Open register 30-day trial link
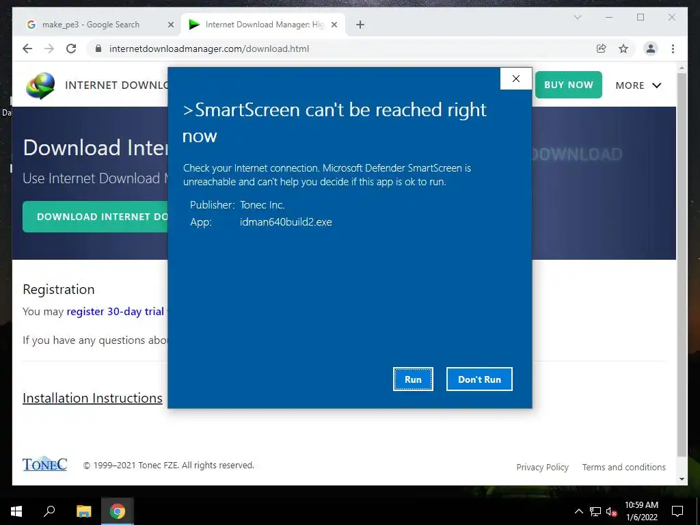The image size is (700, 525). [x=115, y=311]
